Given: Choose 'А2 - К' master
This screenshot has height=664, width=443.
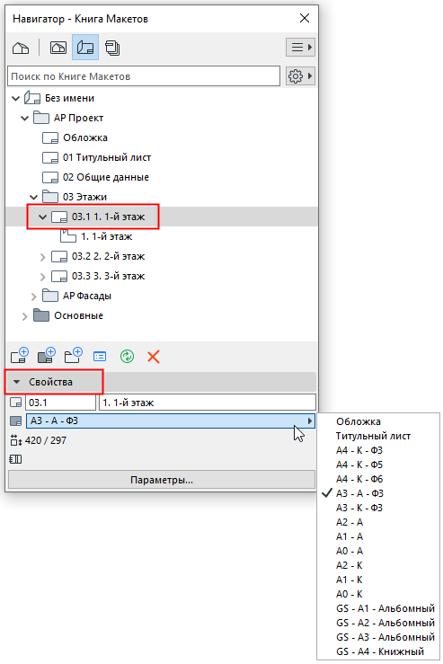Looking at the screenshot, I should tap(350, 566).
